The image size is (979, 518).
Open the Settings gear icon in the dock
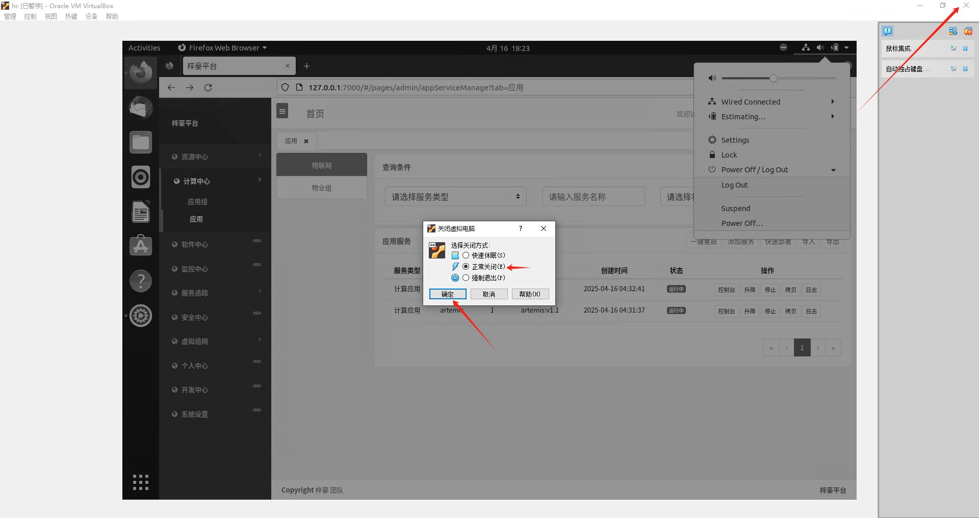141,316
